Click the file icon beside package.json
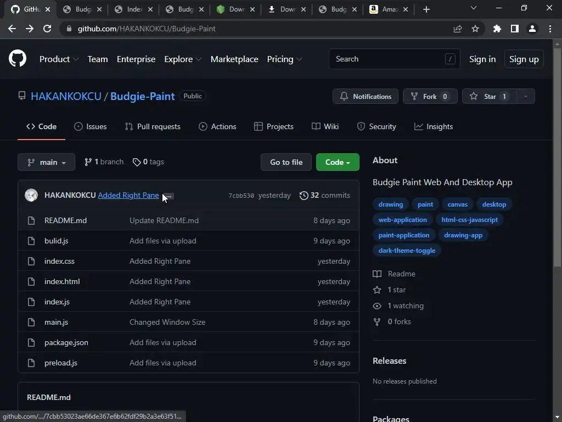562x422 pixels. [31, 342]
